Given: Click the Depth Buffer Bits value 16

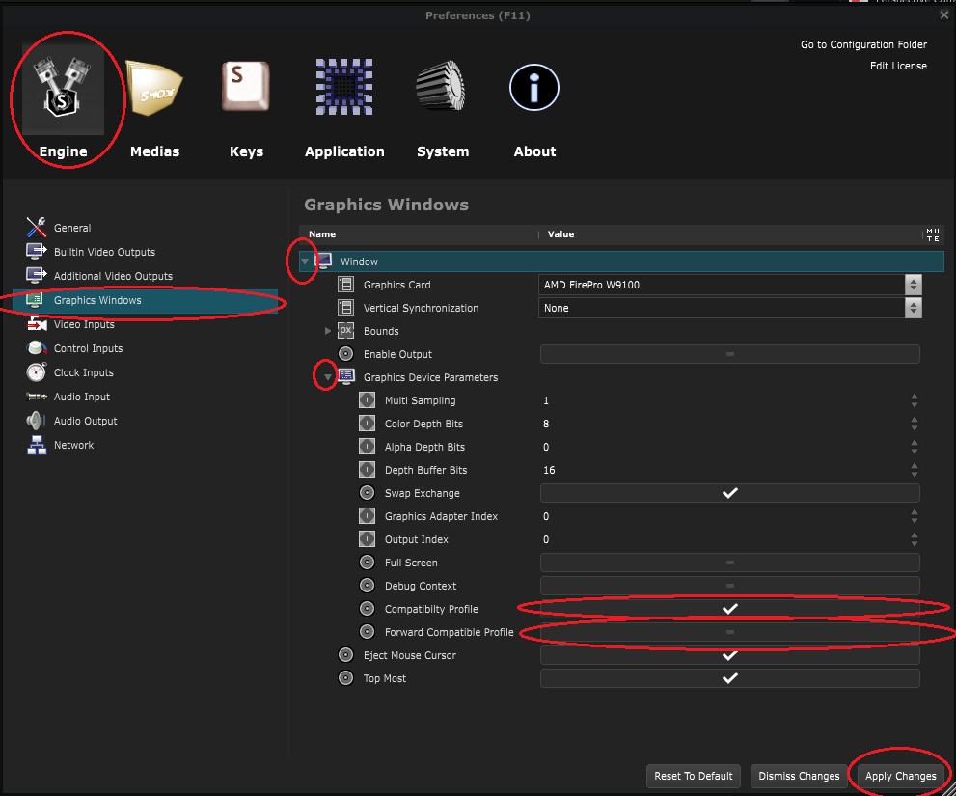Looking at the screenshot, I should pyautogui.click(x=549, y=470).
